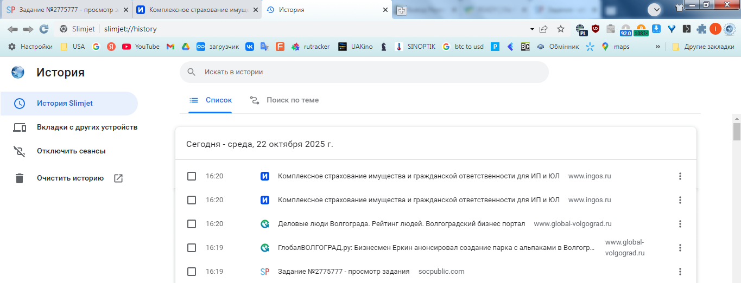Image resolution: width=741 pixels, height=283 pixels.
Task: Open the SINOPTIK bookmark
Action: (x=415, y=47)
